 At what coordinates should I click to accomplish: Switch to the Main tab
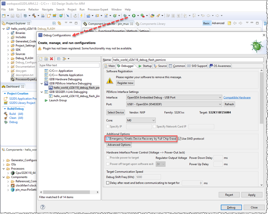tap(110, 66)
